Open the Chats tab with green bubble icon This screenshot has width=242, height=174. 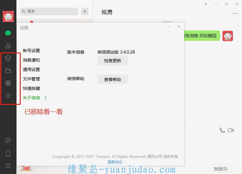[8, 33]
